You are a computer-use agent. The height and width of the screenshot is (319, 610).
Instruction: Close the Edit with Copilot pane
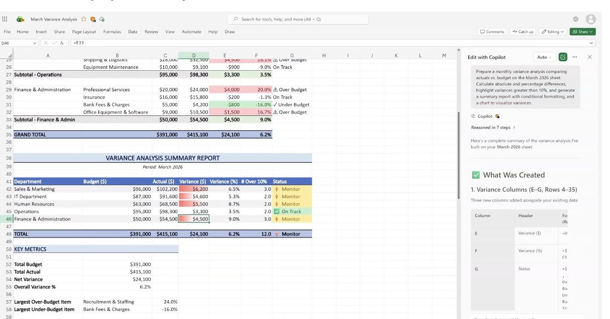point(589,57)
